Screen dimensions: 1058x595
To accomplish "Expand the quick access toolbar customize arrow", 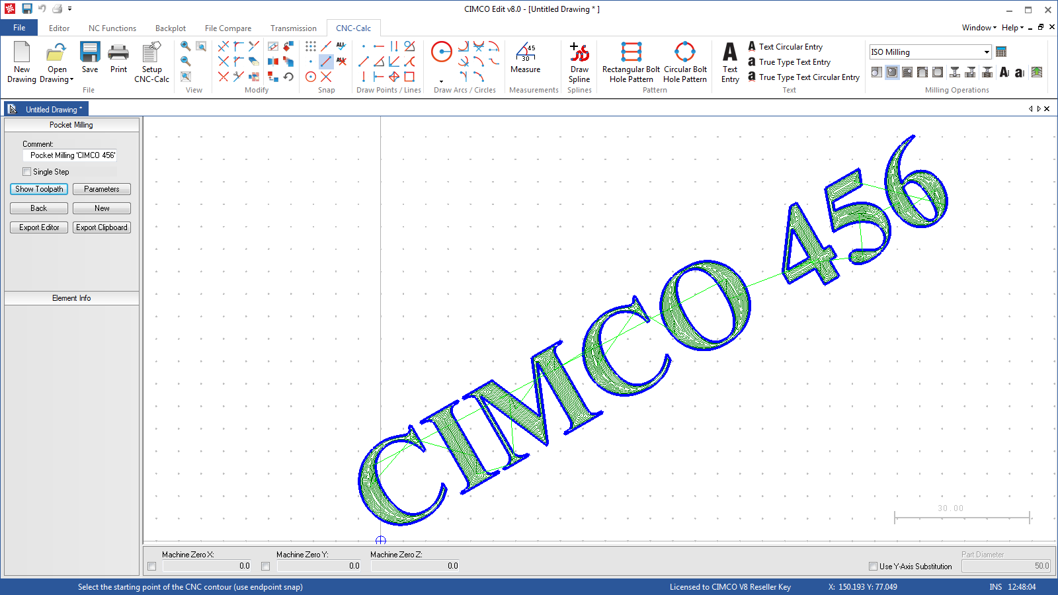I will pyautogui.click(x=69, y=9).
